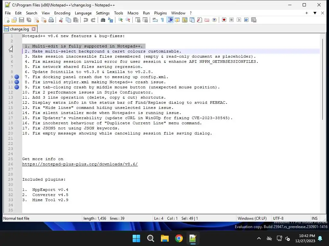Toggle the highlighted indent guide icon
The image size is (329, 246).
pyautogui.click(x=170, y=20)
